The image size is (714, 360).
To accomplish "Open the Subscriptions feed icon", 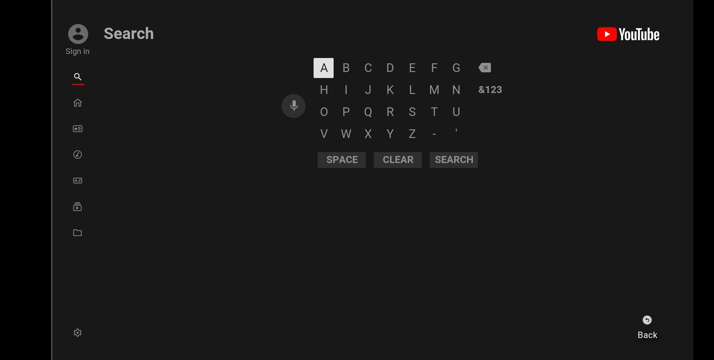I will coord(77,207).
